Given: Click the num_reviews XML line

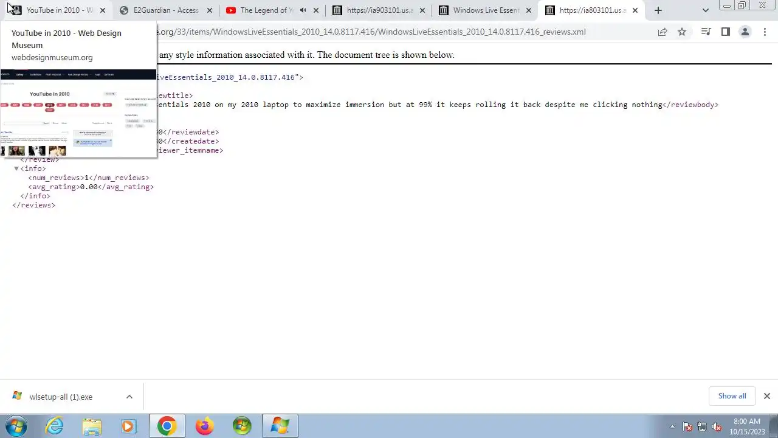Looking at the screenshot, I should coord(89,178).
